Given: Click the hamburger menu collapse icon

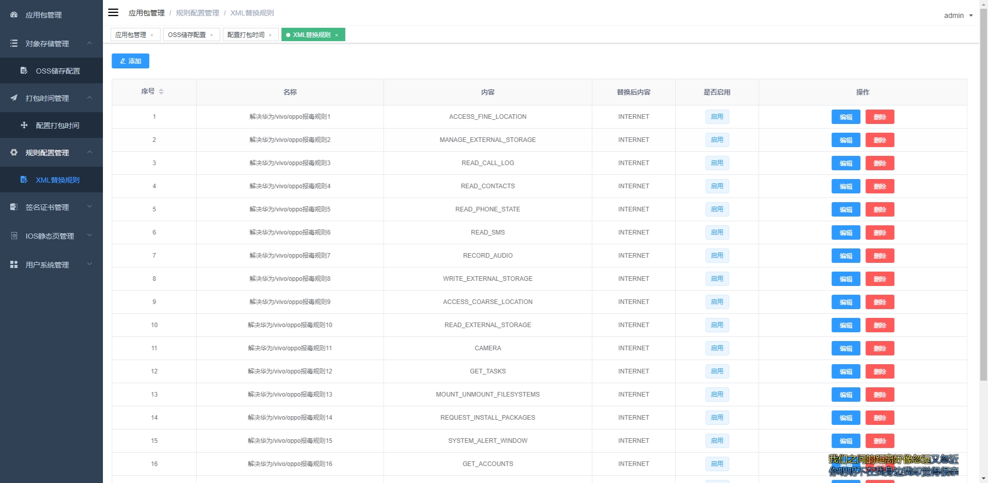Looking at the screenshot, I should (113, 12).
